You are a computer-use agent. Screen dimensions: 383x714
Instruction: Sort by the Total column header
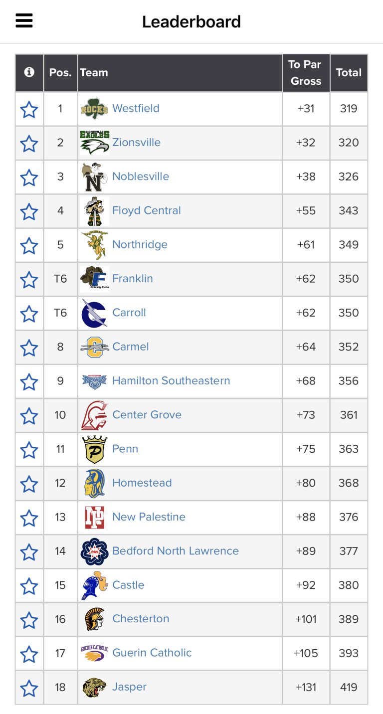[349, 72]
